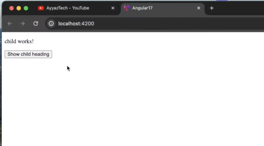
Task: Click the green maximize window button
Action: point(26,8)
